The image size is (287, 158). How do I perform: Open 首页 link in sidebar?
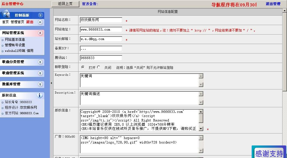click(5, 22)
